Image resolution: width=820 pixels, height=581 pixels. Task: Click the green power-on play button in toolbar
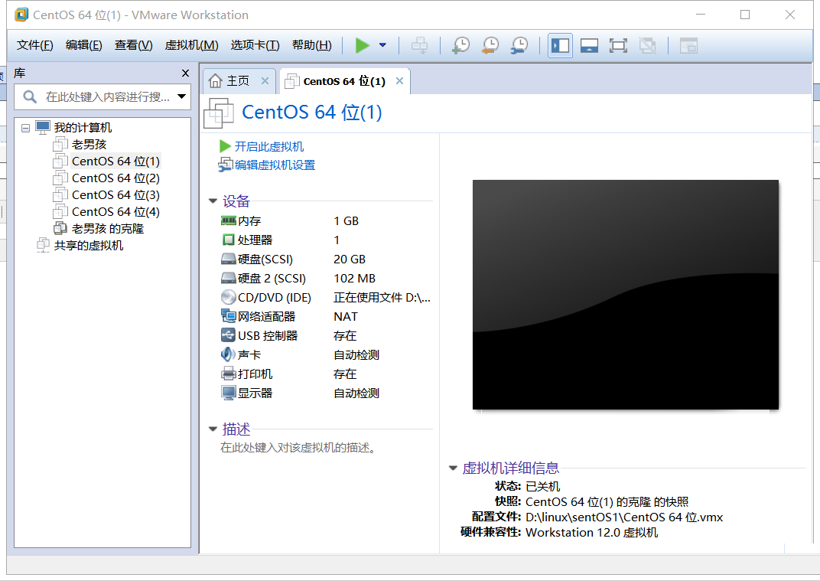click(x=362, y=46)
